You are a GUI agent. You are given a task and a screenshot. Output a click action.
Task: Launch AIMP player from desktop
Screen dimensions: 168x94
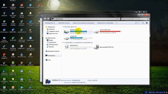coord(30,31)
